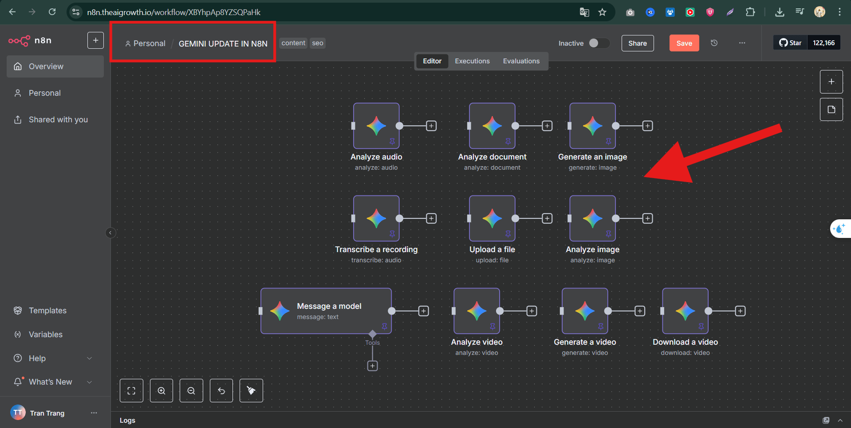Switch to the Executions tab
Screen dimensions: 851x428
pos(472,61)
